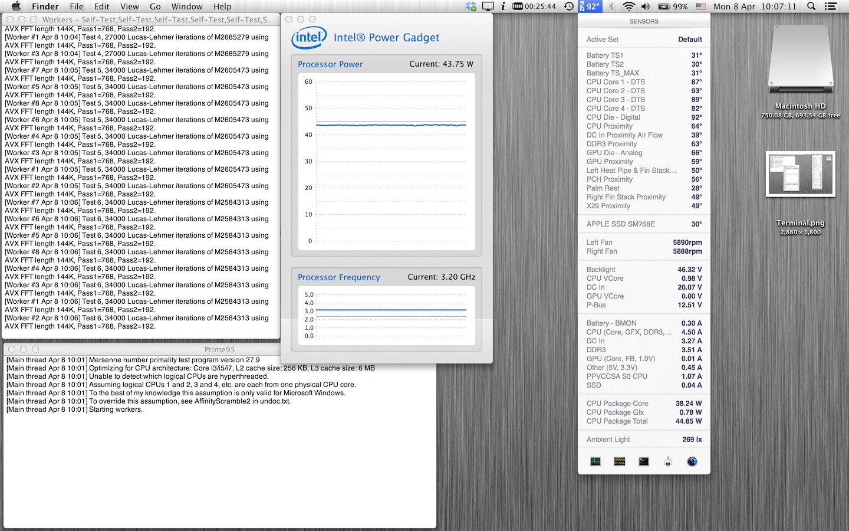This screenshot has height=531, width=849.
Task: Open the Time Machine menu bar icon
Action: click(x=569, y=6)
